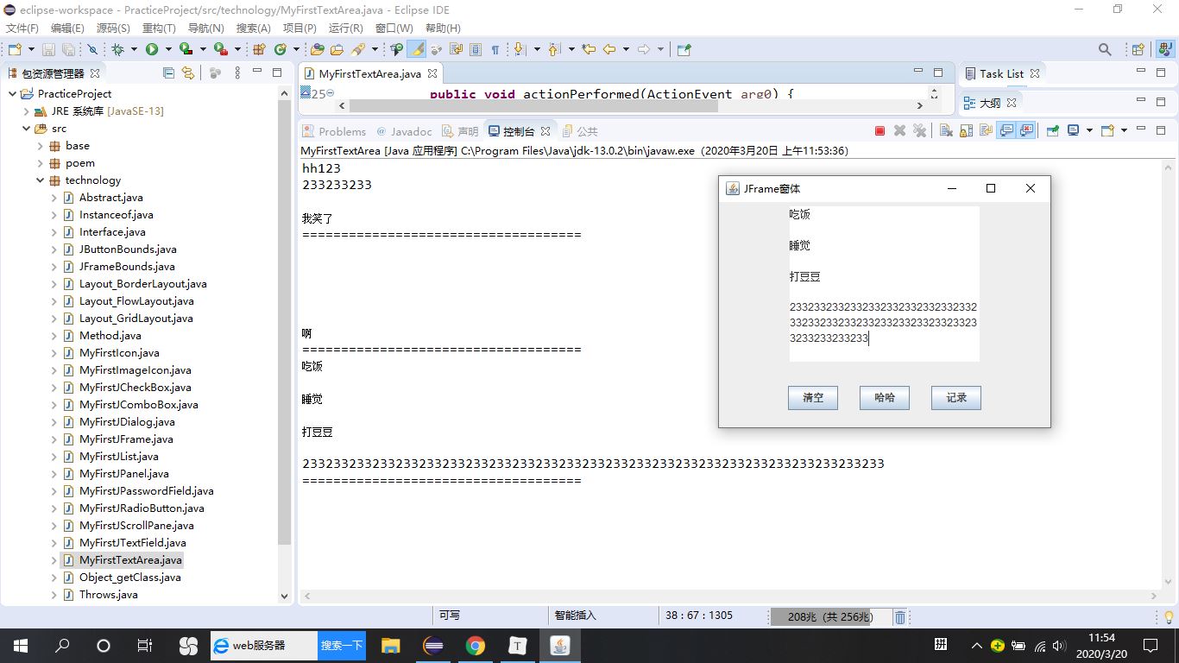Click 搜索一下 on the taskbar
This screenshot has width=1179, height=663.
[342, 645]
